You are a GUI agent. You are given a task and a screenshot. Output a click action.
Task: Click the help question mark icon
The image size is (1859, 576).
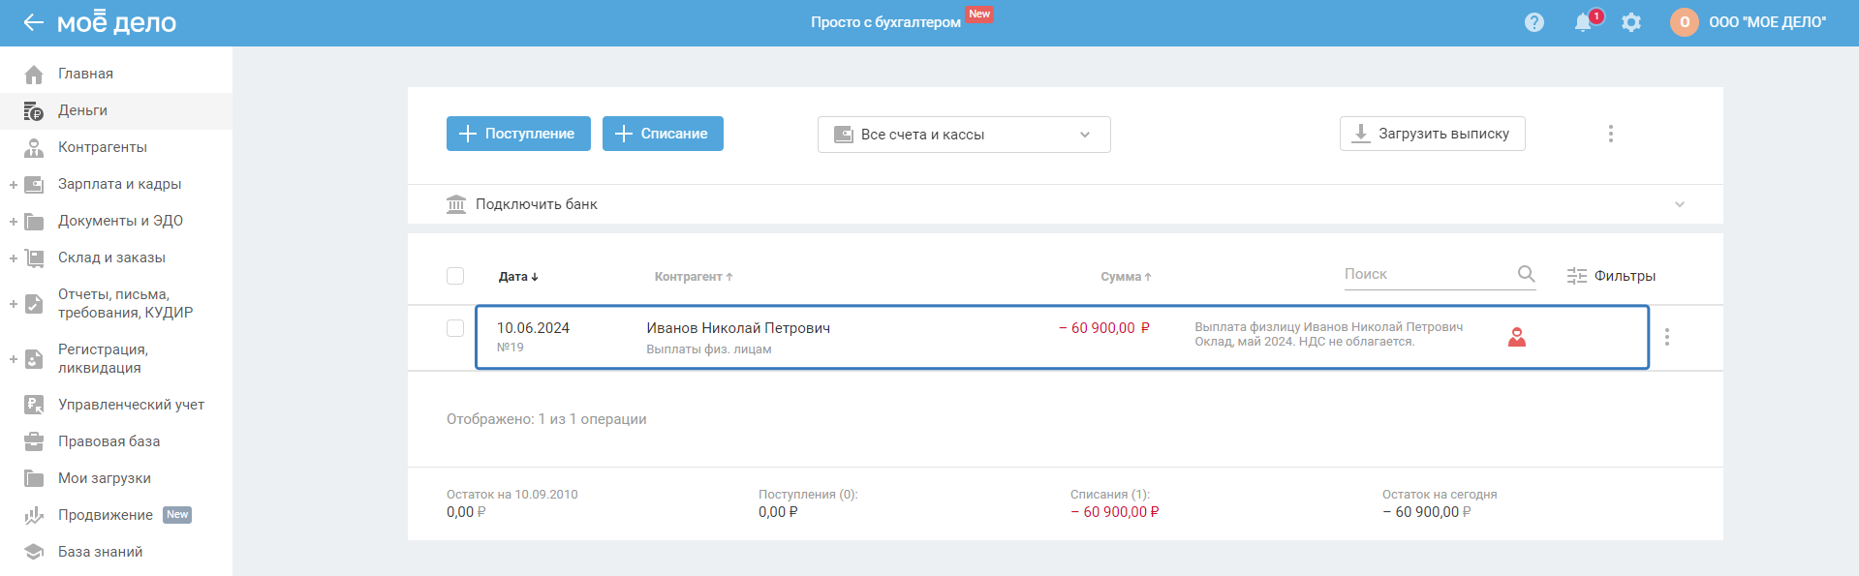pos(1534,22)
